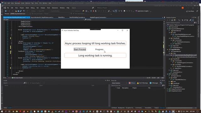Click the taskbar search icon
The width and height of the screenshot is (201, 113).
6,111
